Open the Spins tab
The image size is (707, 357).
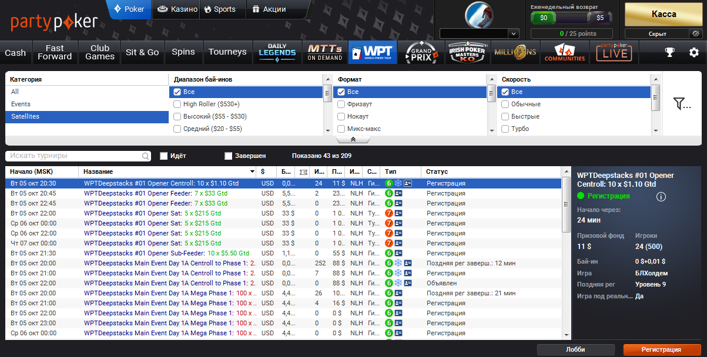click(183, 52)
